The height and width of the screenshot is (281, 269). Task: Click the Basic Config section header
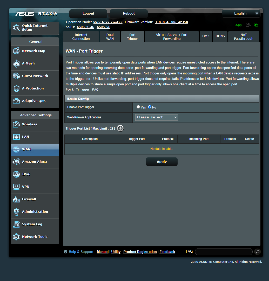coord(162,99)
